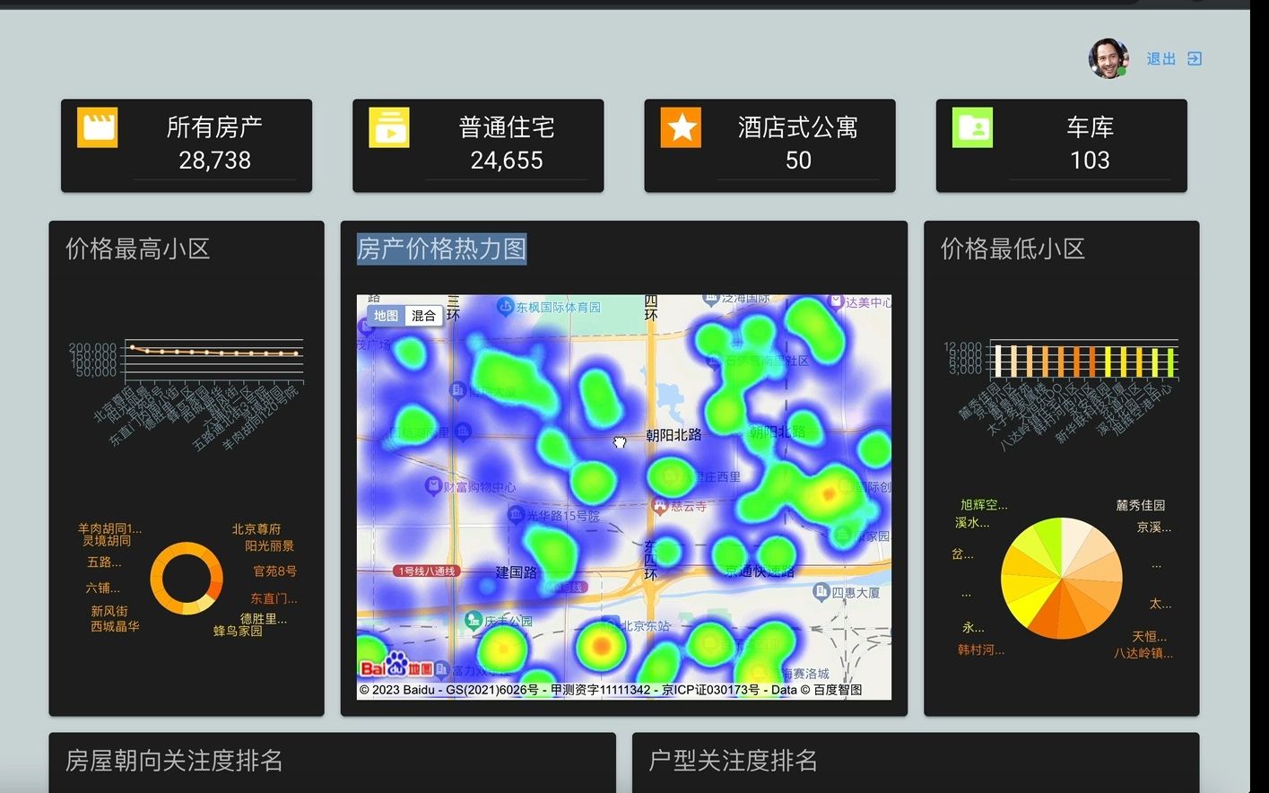Click the 车库 green folder icon
Screen dimensions: 1269x793
coord(971,127)
